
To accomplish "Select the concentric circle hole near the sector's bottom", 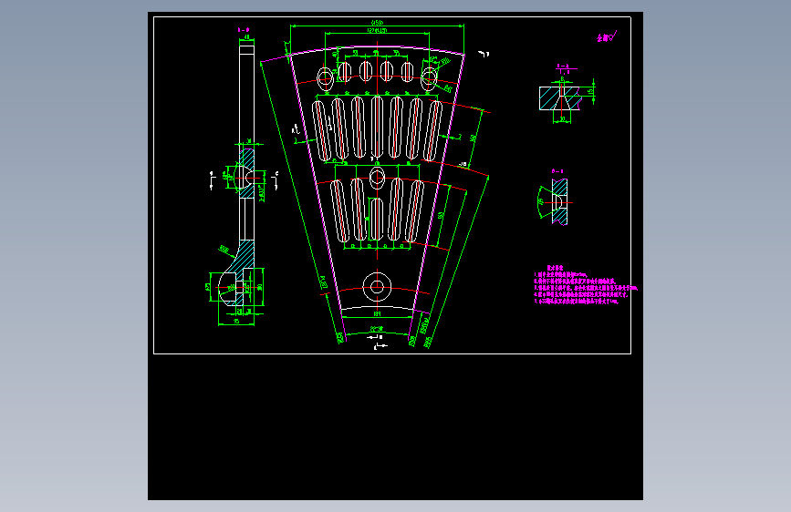I will [377, 287].
